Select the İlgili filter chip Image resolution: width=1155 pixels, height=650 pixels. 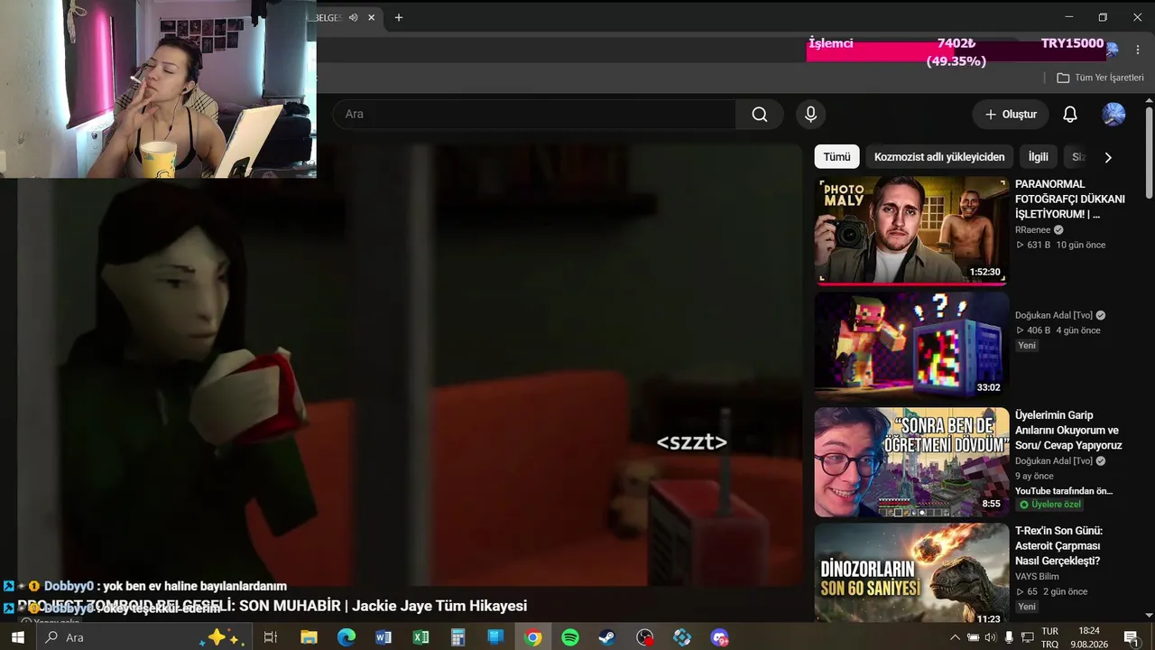coord(1039,157)
